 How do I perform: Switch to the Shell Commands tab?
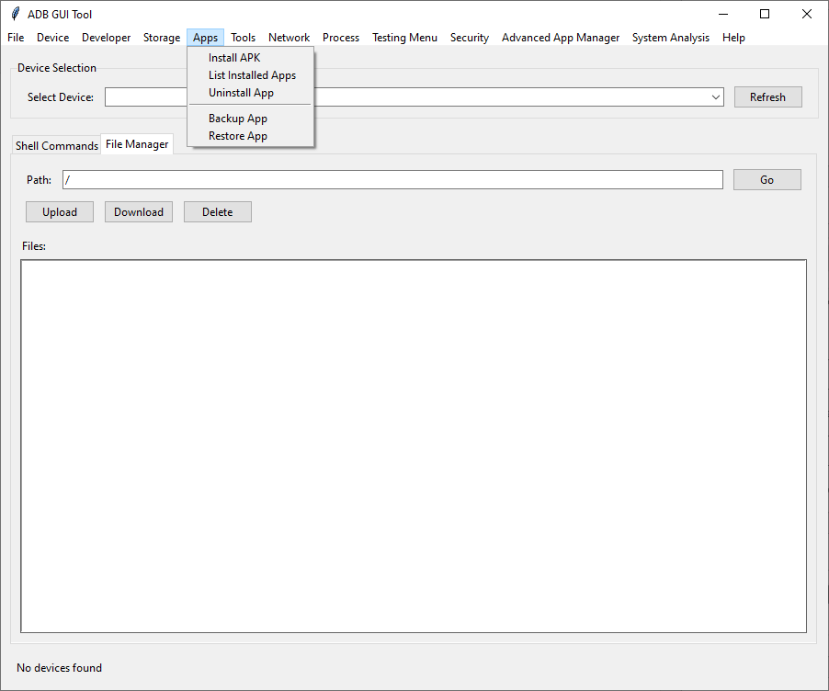(x=56, y=145)
